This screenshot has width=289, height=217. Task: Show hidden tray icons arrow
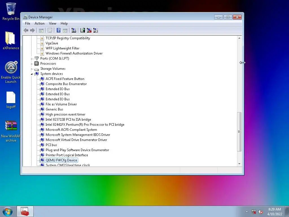247,212
